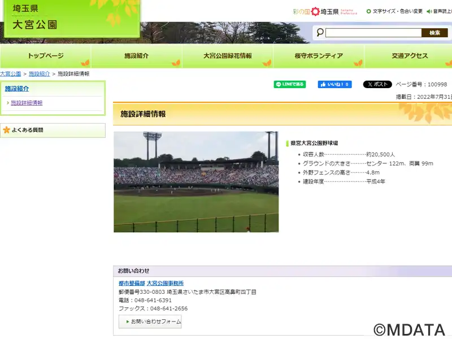Click 大宮公園 in the breadcrumb
Viewport: 452px width, 339px height.
click(x=10, y=74)
